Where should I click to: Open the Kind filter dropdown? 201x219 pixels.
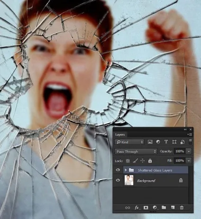coord(129,142)
